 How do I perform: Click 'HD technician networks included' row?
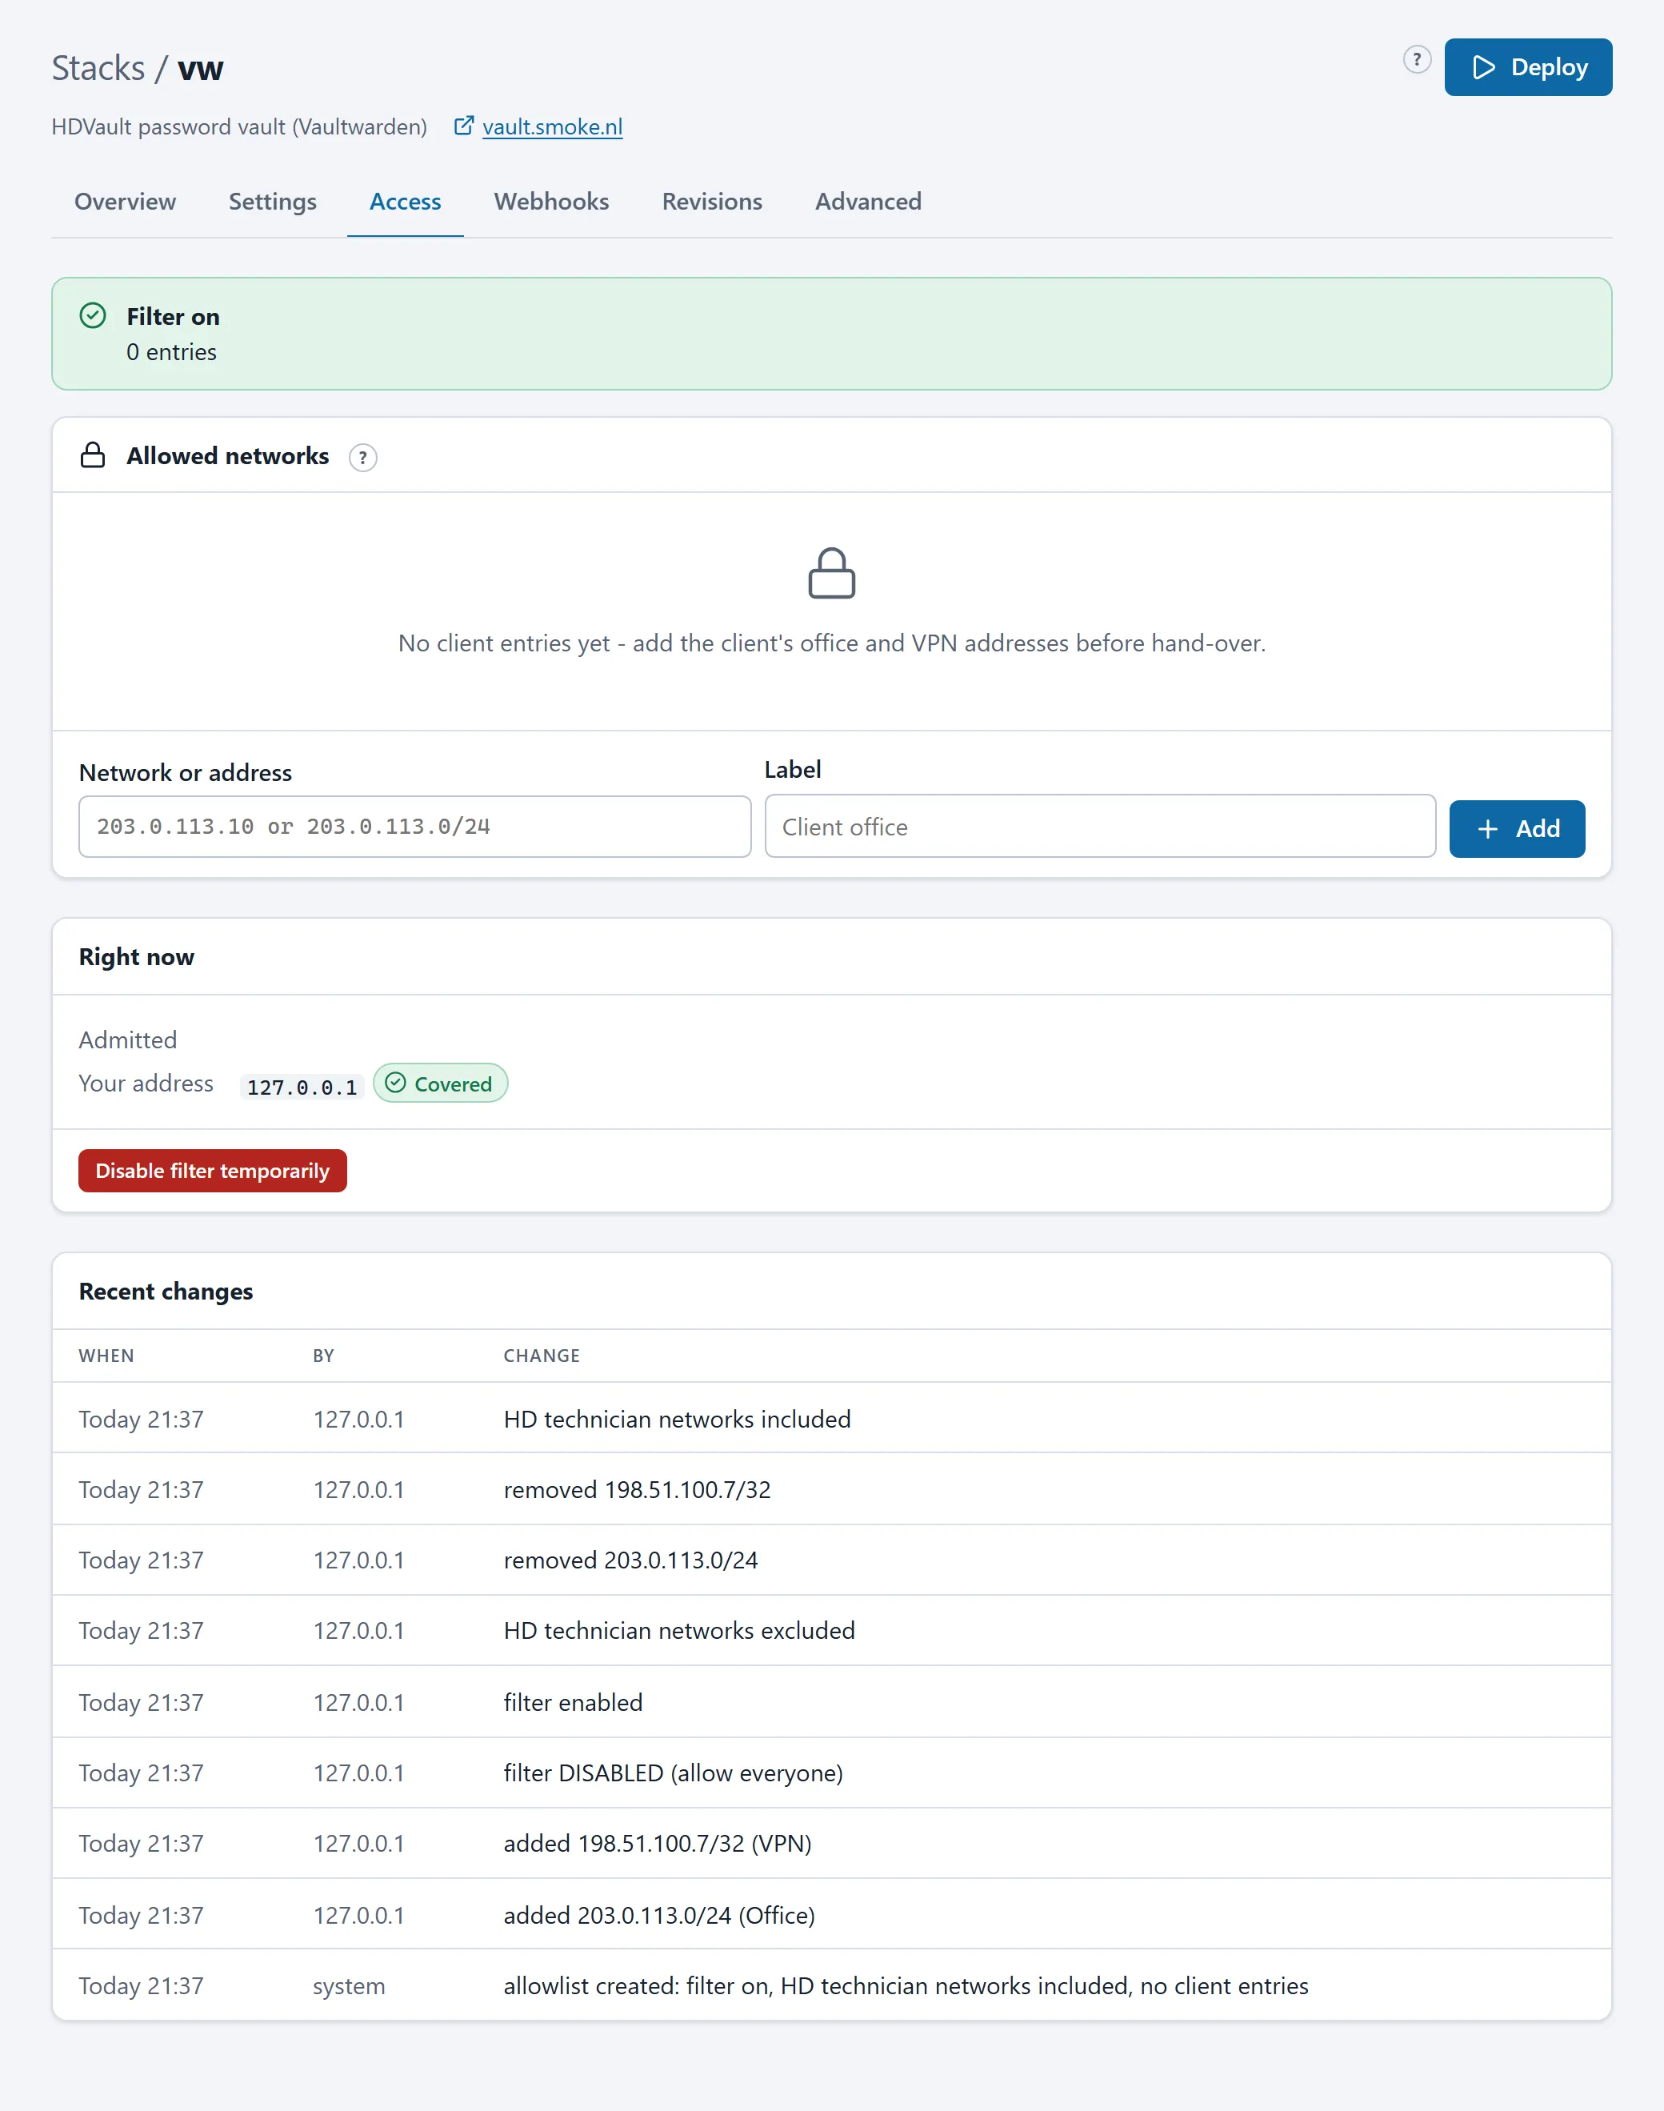point(831,1418)
